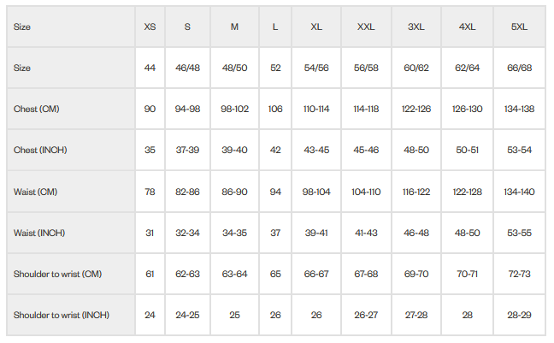Click the 26-27 shoulder inch cell for XXL
Viewport: 554px width, 343px height.
[366, 315]
